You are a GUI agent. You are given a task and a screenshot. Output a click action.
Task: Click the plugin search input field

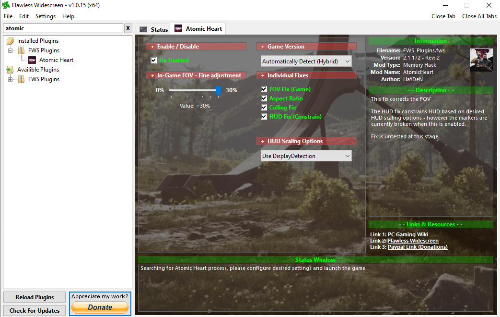[x=62, y=28]
